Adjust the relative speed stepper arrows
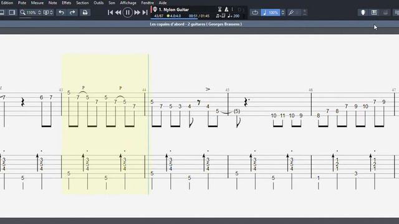 (x=282, y=12)
